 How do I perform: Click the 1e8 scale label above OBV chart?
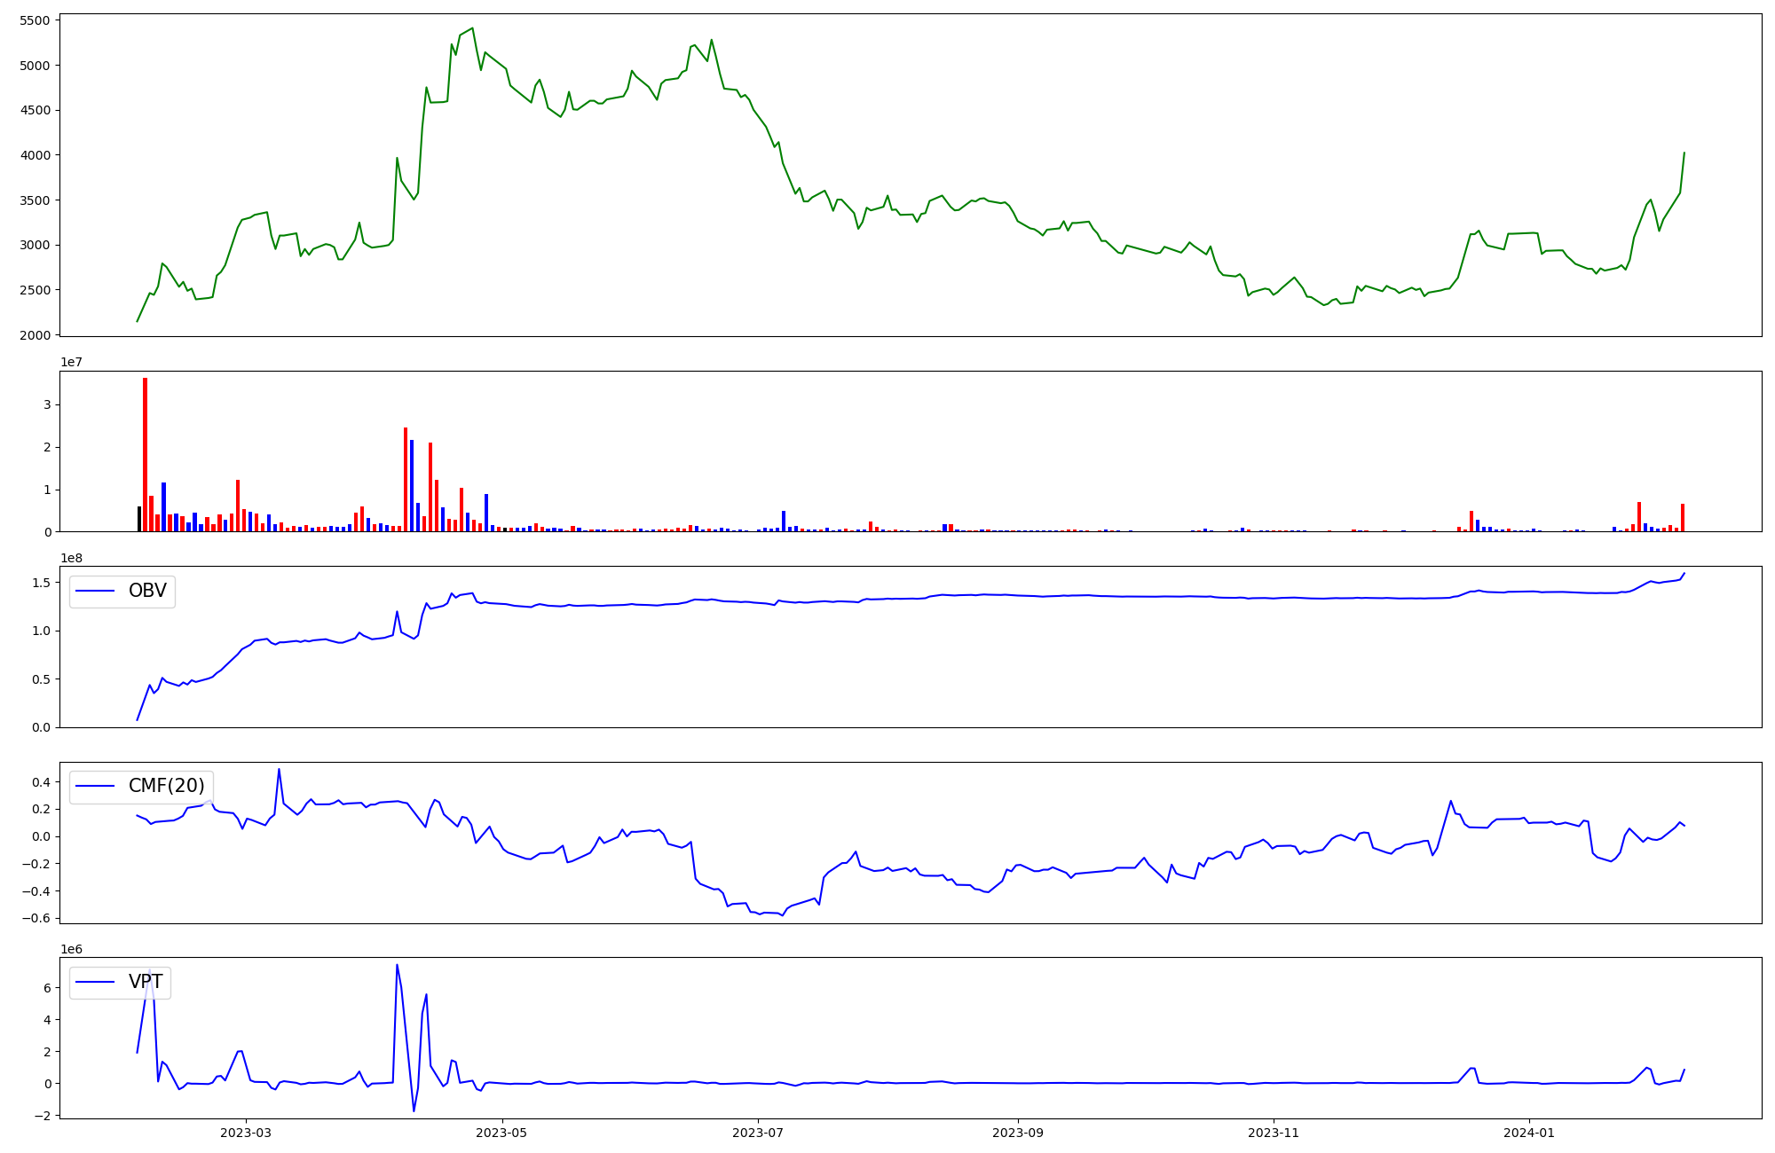[73, 558]
